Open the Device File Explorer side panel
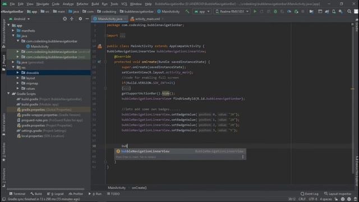Screen dimensions: 359x202 [x=357, y=171]
